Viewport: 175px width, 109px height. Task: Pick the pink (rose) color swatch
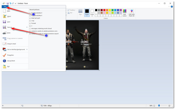104,13
